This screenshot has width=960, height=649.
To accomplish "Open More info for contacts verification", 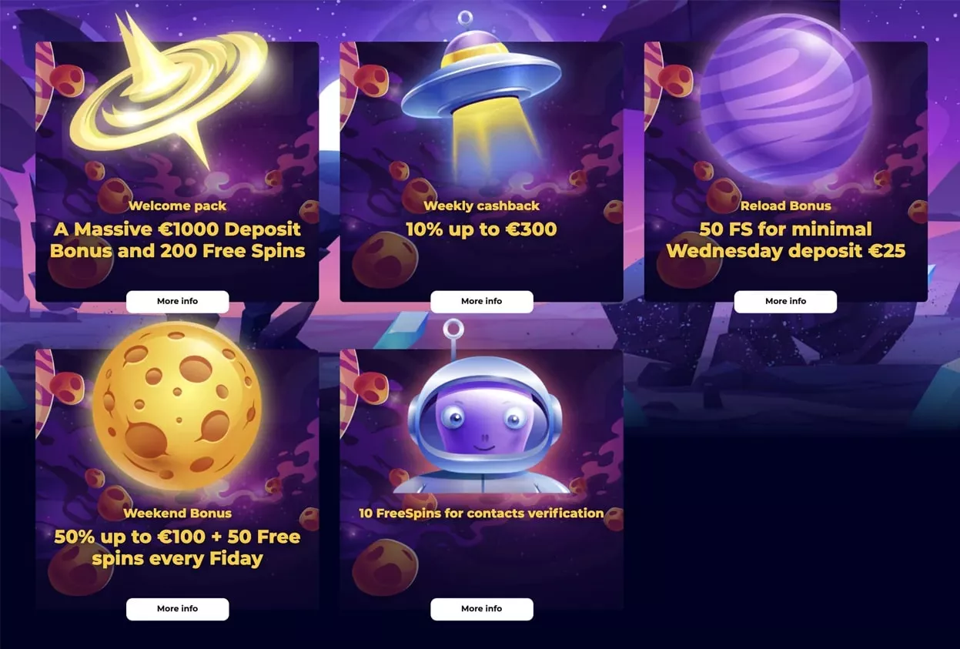I will [x=481, y=609].
